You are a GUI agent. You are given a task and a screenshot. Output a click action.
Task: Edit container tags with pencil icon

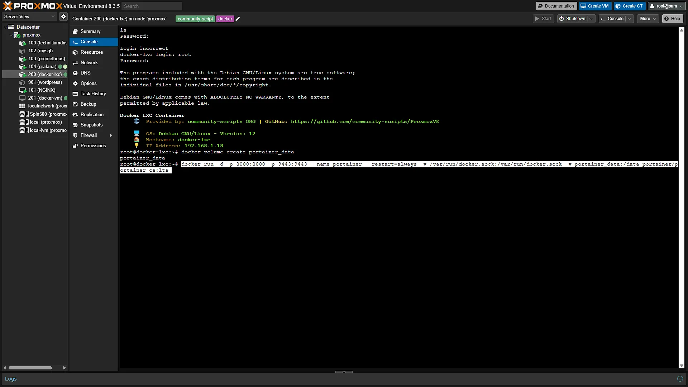click(x=238, y=19)
